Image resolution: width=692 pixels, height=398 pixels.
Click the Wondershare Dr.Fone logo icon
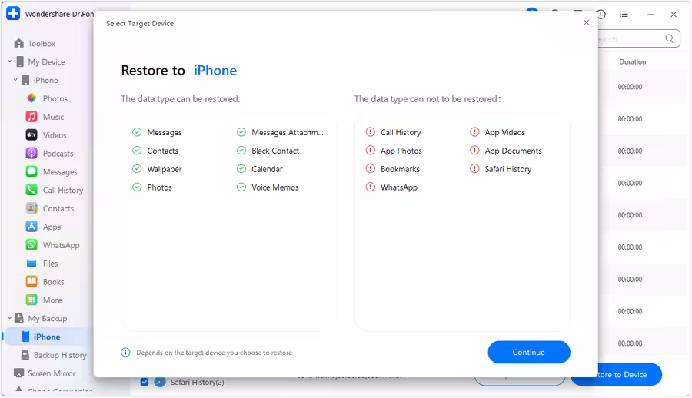(x=13, y=14)
